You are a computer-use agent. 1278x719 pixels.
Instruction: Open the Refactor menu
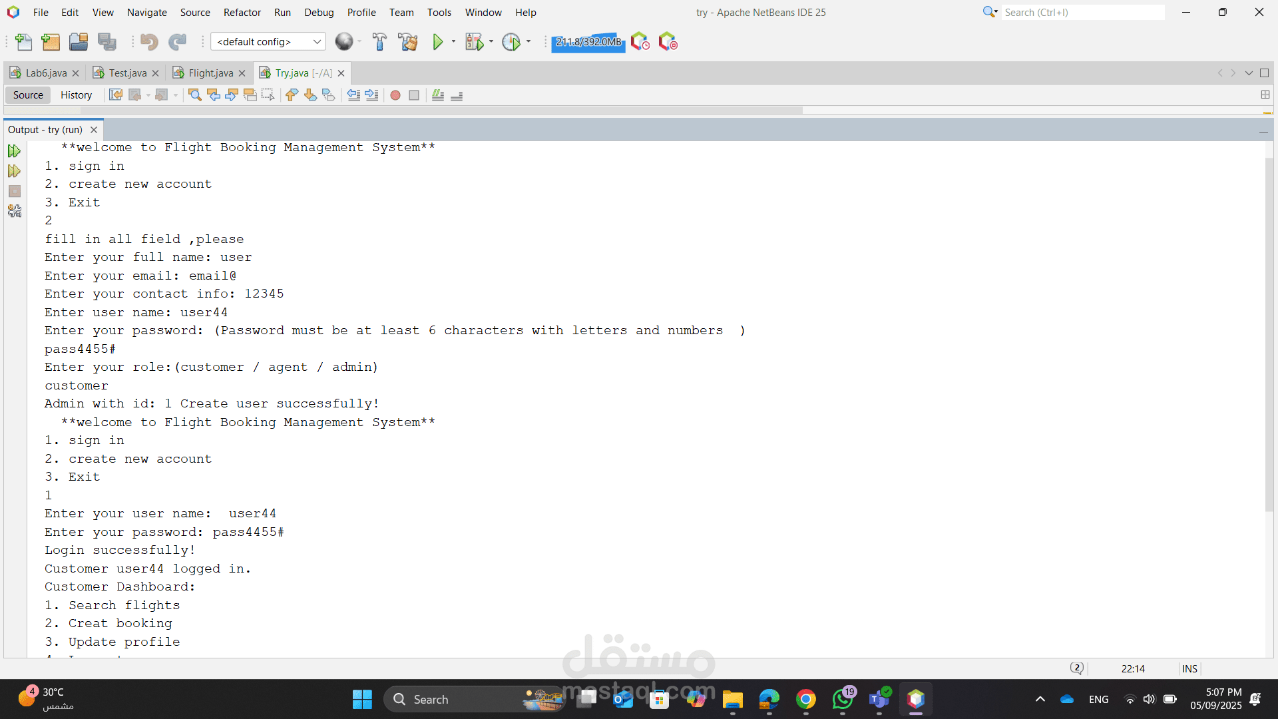tap(242, 12)
